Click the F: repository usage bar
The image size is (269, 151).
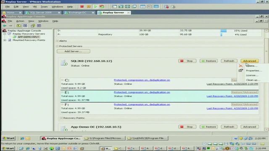(222, 34)
